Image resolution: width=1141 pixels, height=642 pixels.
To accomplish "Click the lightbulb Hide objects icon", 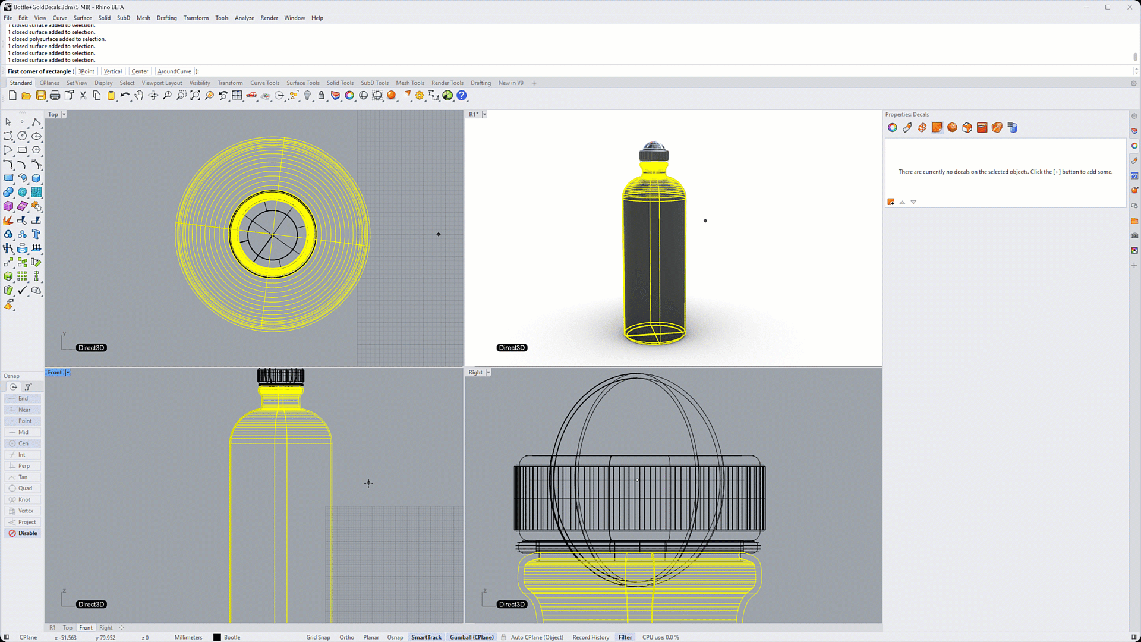I will point(307,96).
